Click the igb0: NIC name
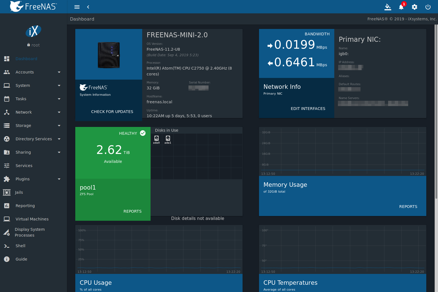This screenshot has height=292, width=438. (343, 54)
